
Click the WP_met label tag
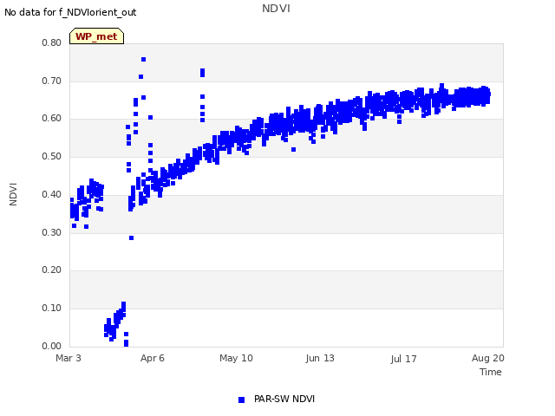(x=96, y=36)
